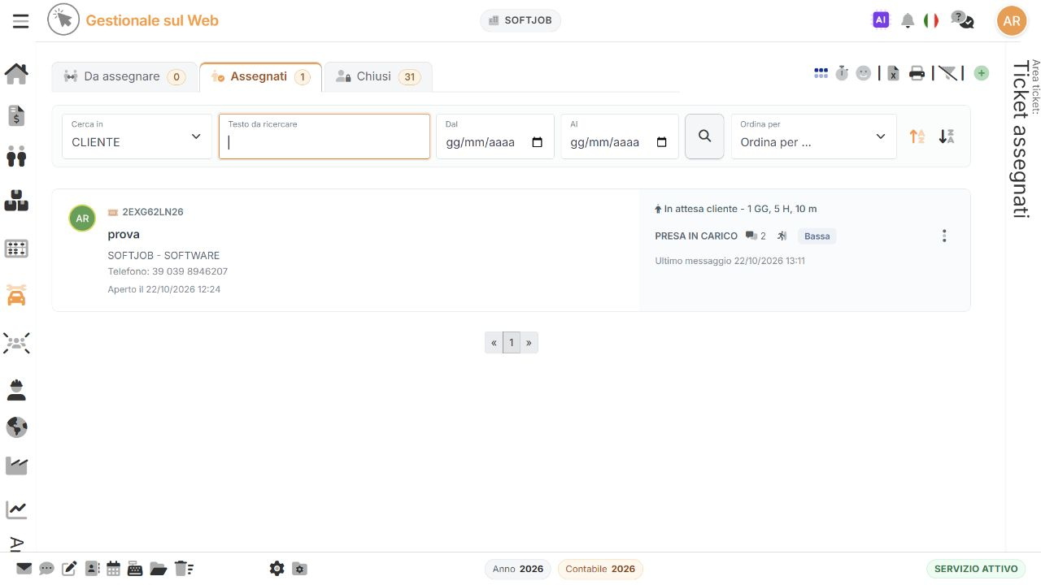The height and width of the screenshot is (585, 1041).
Task: Click the search magnifier button
Action: (x=704, y=136)
